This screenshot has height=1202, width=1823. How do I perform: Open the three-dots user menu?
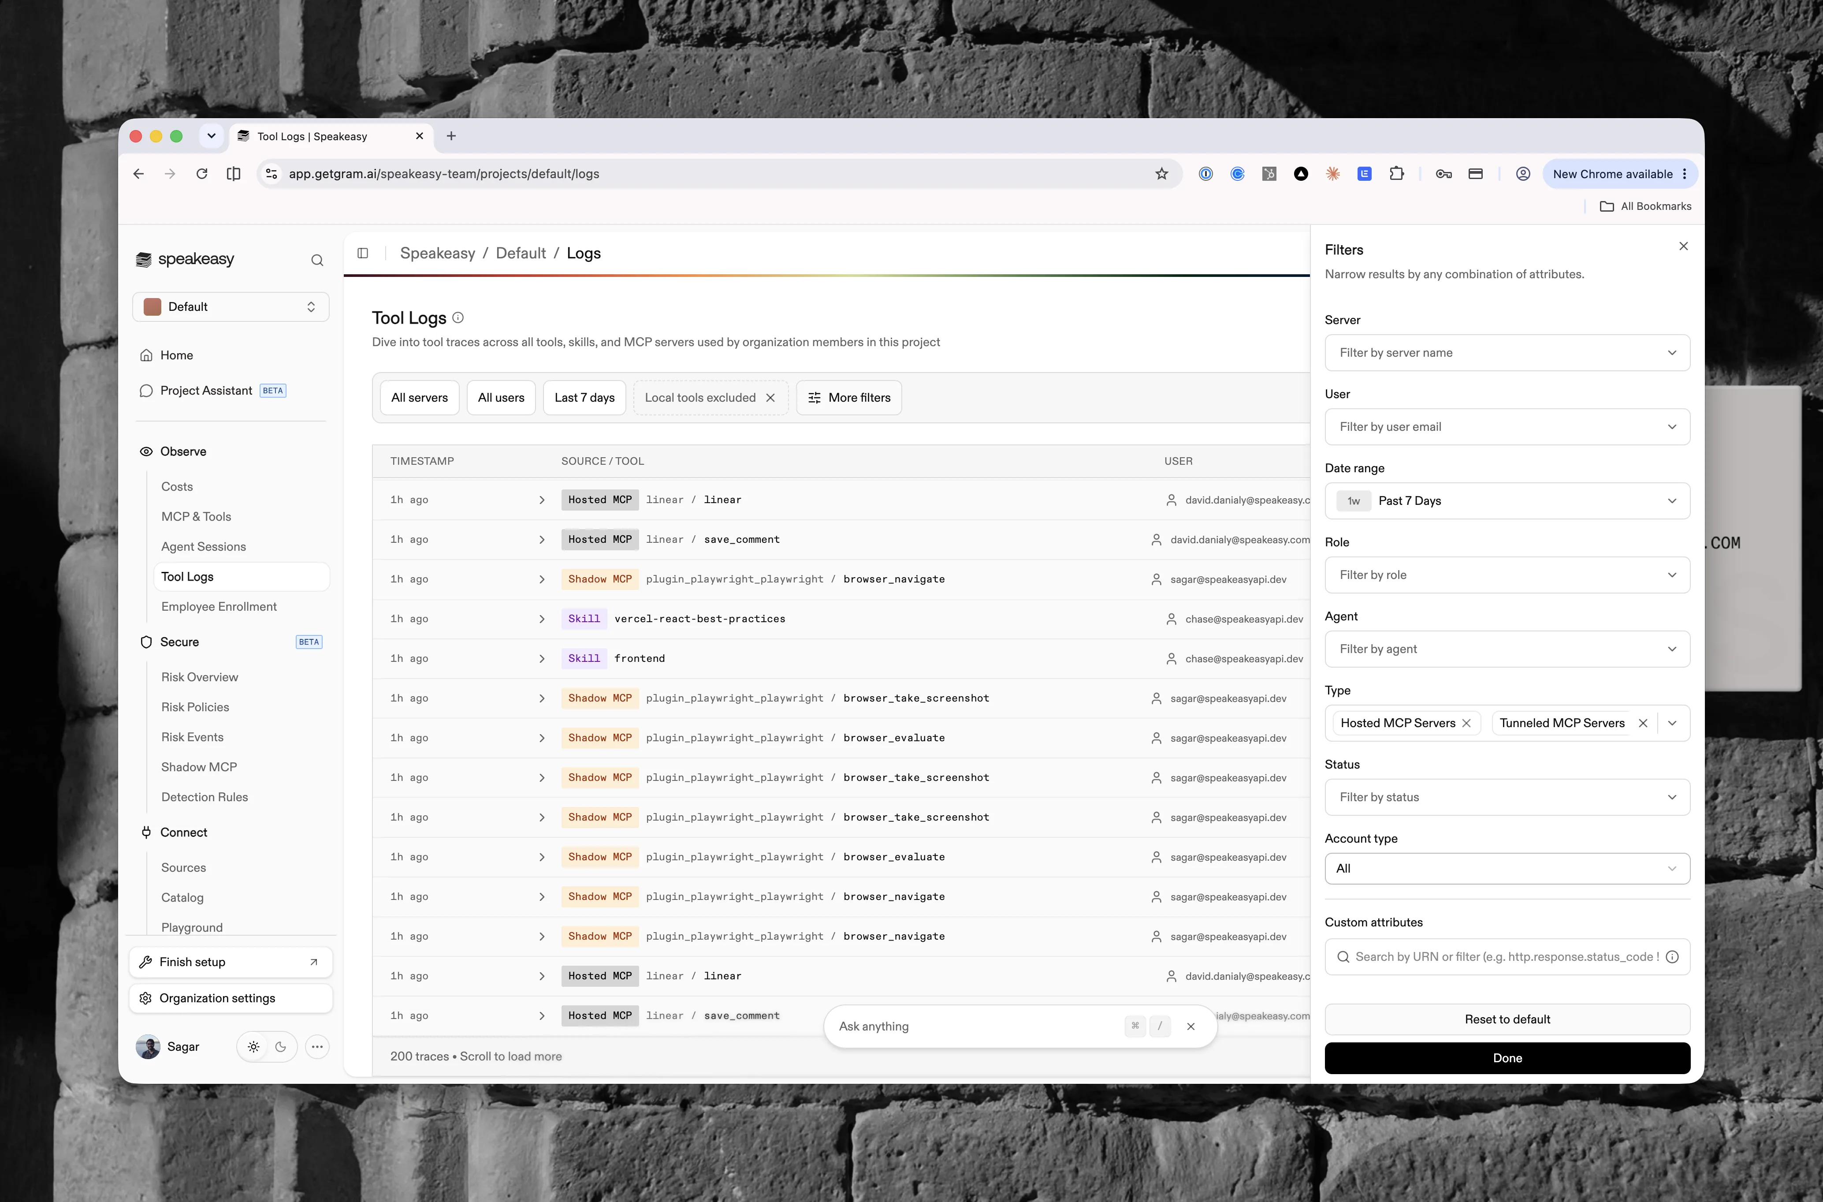click(316, 1046)
